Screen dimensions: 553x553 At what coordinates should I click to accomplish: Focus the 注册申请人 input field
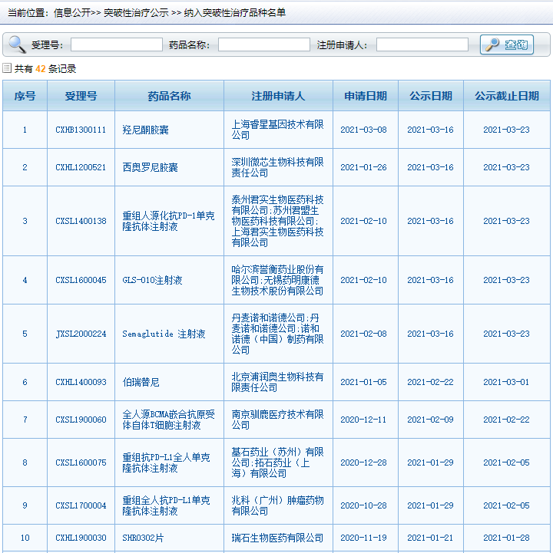(422, 44)
